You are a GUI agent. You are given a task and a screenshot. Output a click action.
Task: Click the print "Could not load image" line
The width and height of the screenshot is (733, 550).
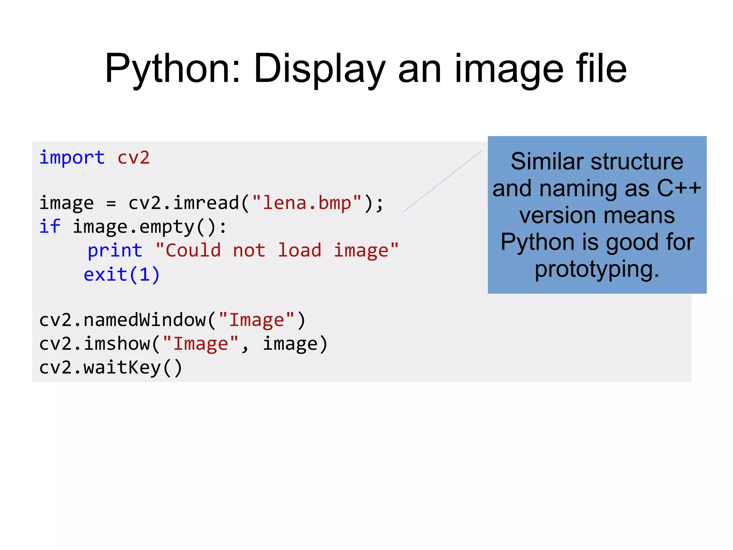pos(243,251)
